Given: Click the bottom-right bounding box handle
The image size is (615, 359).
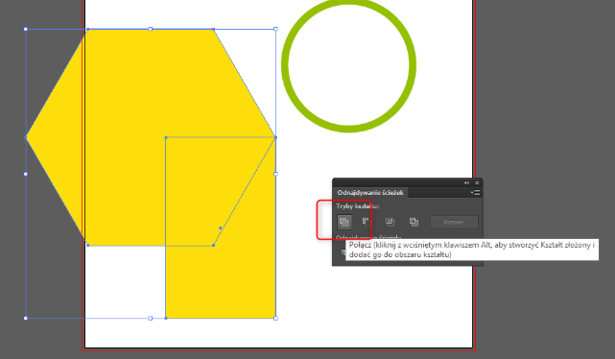Looking at the screenshot, I should point(275,318).
